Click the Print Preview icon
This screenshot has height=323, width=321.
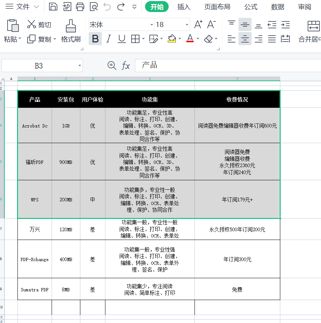[94, 7]
